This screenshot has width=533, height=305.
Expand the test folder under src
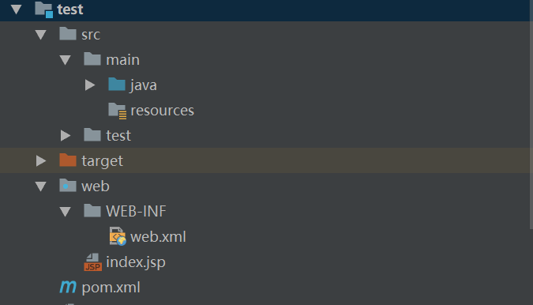[66, 135]
